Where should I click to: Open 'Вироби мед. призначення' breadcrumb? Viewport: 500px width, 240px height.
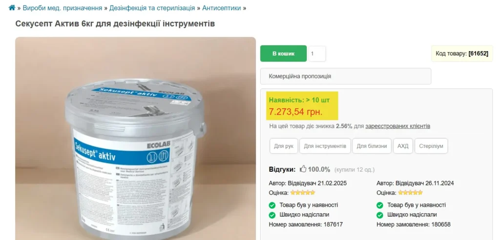click(62, 8)
